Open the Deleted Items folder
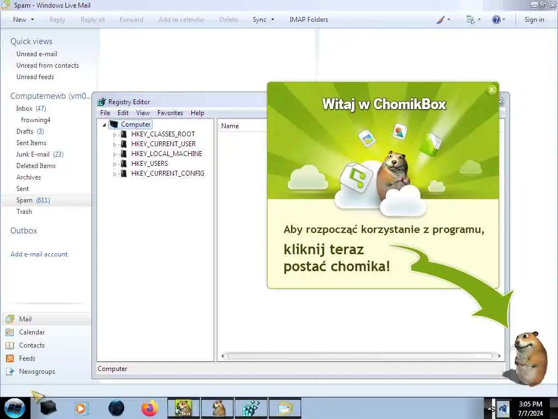 (36, 165)
